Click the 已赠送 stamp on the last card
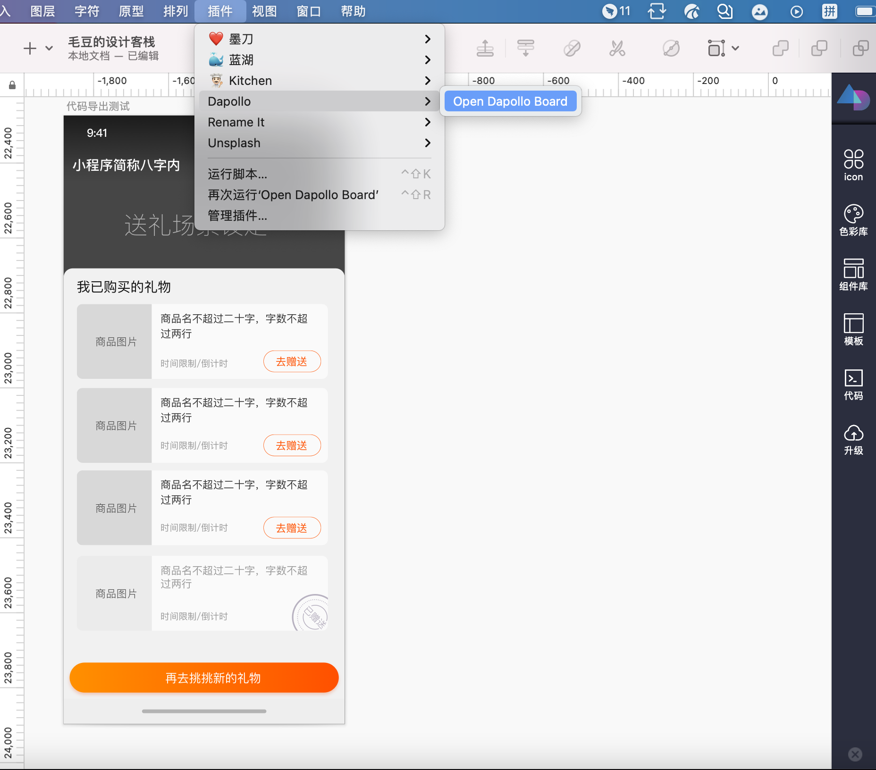The image size is (876, 770). [x=311, y=613]
